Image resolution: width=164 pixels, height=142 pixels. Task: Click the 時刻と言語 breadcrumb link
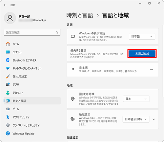(x=80, y=15)
